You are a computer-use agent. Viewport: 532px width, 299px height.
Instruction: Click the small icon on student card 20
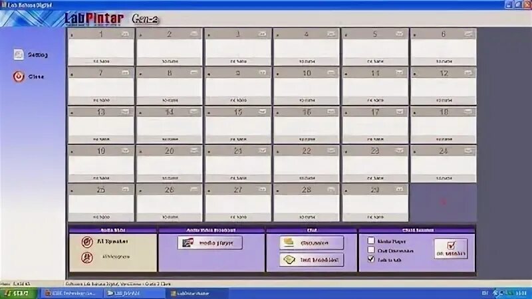click(194, 151)
